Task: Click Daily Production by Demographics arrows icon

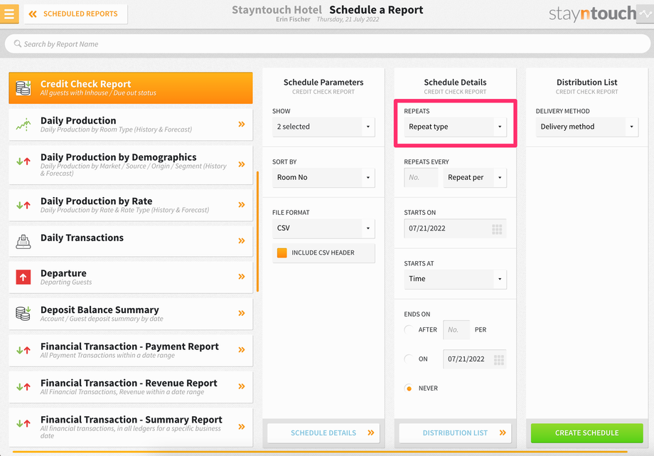Action: pos(23,161)
